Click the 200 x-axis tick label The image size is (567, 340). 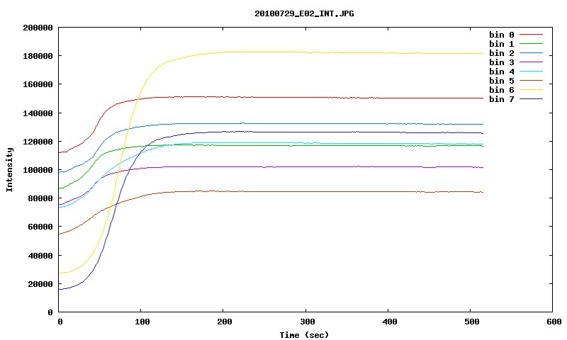pos(225,322)
